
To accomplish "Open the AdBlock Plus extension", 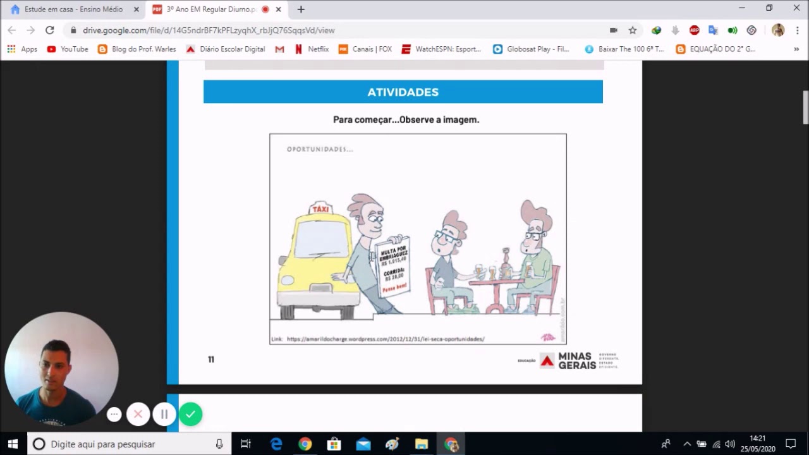I will coord(694,30).
